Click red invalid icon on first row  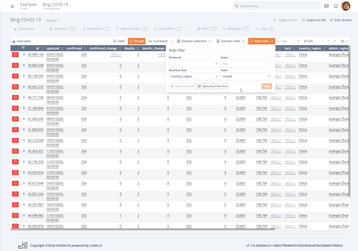(x=15, y=54)
